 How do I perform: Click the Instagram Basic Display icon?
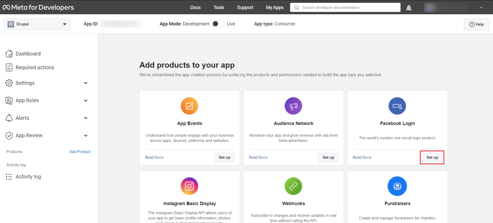189,186
